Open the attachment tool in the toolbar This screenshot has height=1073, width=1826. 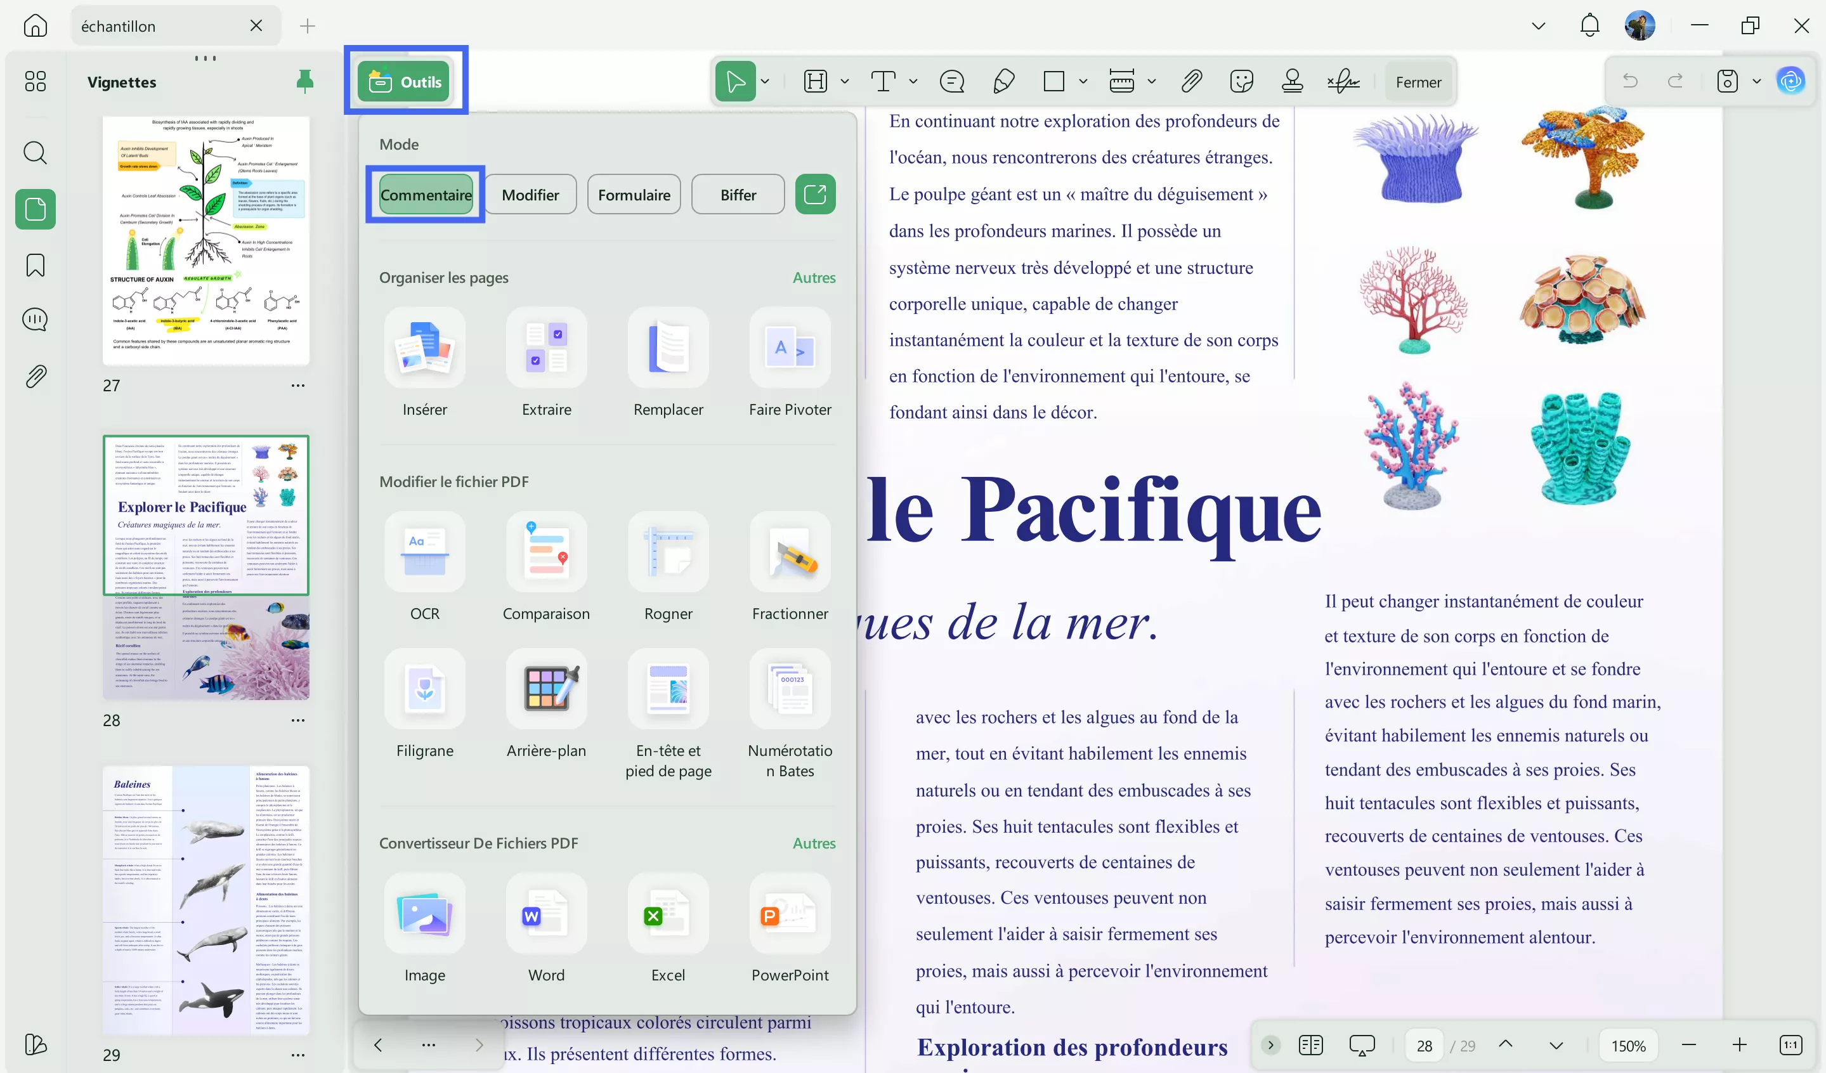pyautogui.click(x=1191, y=81)
